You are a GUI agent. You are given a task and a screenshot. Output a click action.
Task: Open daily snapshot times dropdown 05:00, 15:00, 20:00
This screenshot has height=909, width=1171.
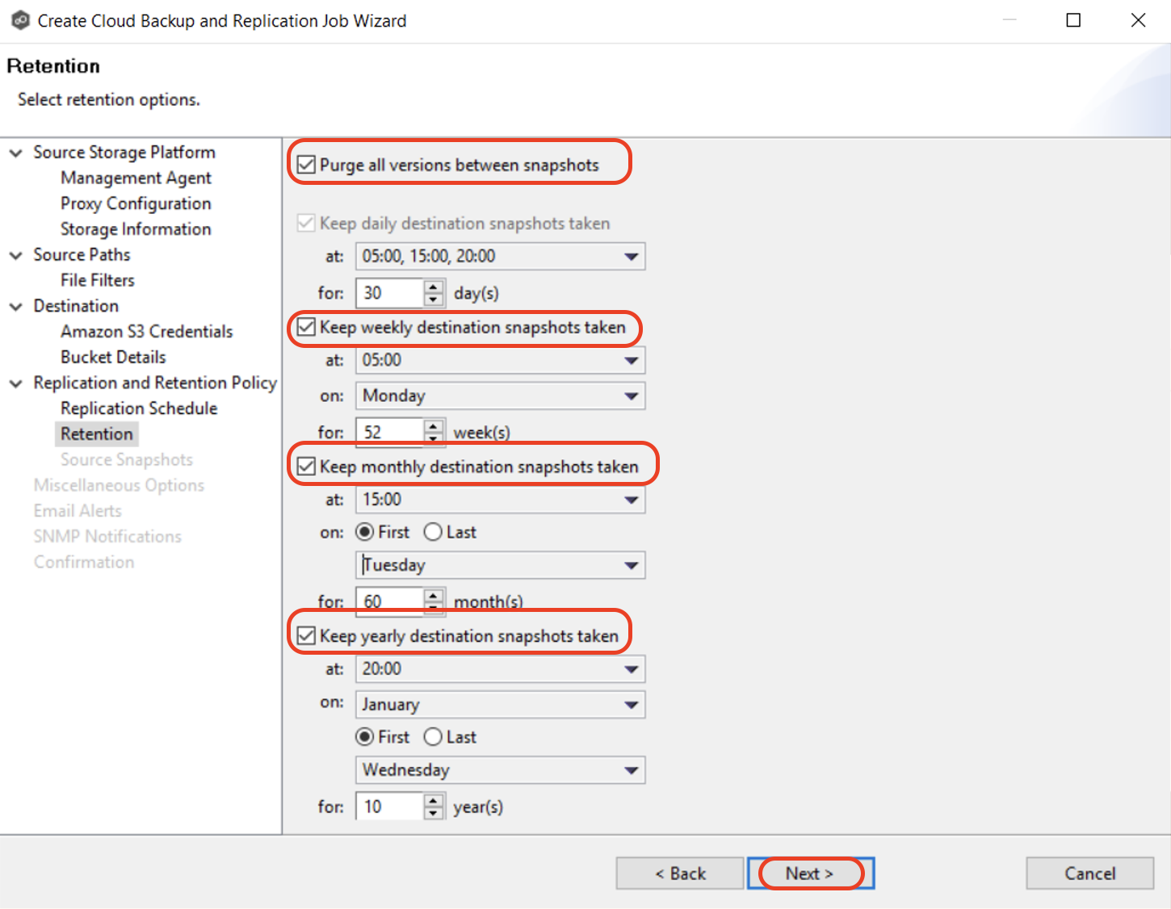pyautogui.click(x=501, y=257)
